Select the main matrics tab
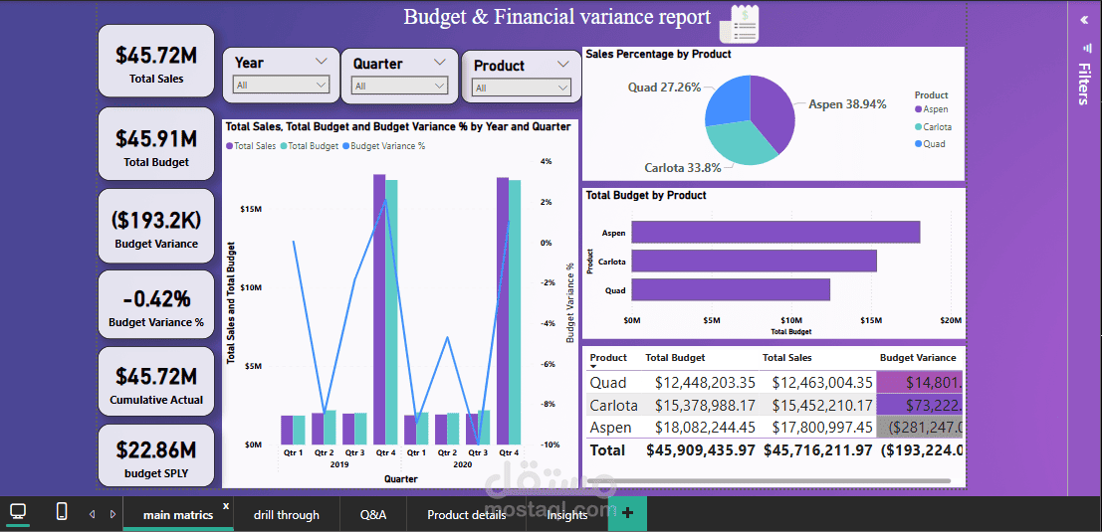Image resolution: width=1102 pixels, height=532 pixels. click(x=178, y=515)
